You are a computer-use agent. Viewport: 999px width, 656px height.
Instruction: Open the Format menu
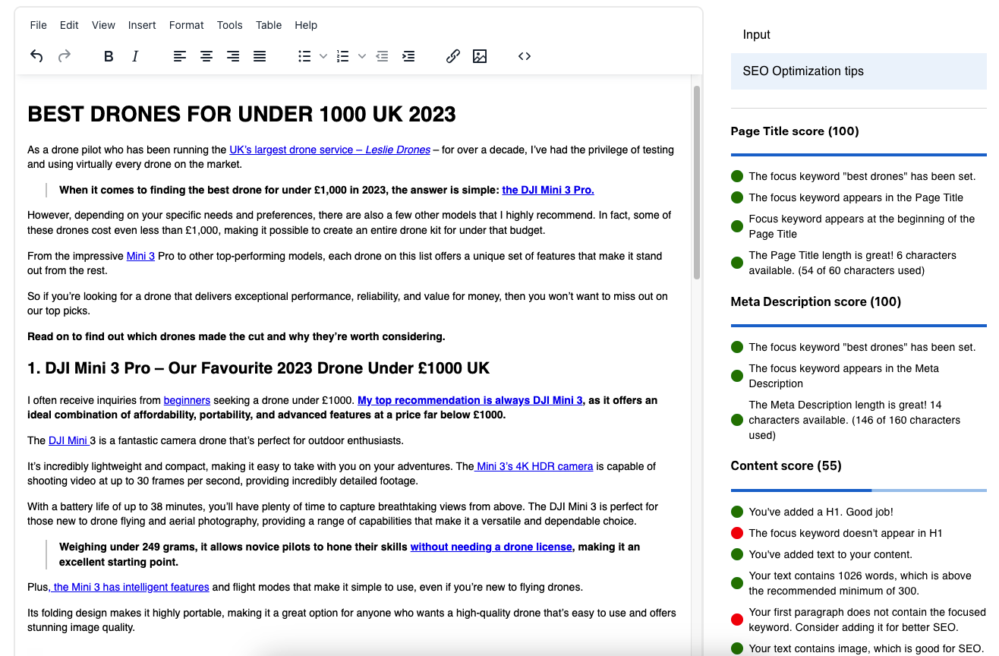click(187, 25)
